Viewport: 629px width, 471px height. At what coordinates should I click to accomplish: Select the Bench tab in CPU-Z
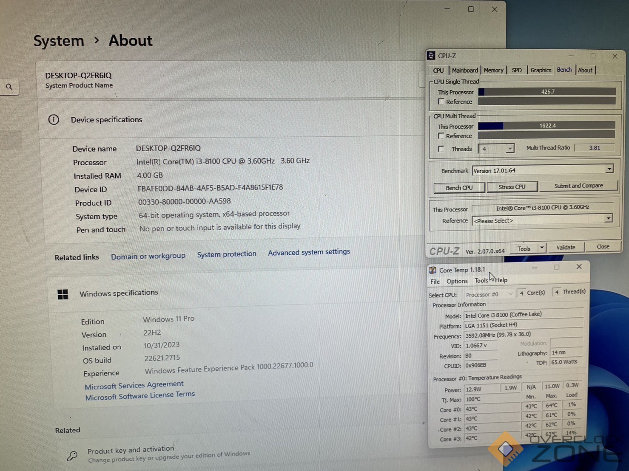point(564,70)
